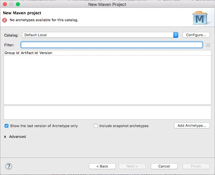Click the Maven M wizard icon
The height and width of the screenshot is (175, 215).
(200, 18)
